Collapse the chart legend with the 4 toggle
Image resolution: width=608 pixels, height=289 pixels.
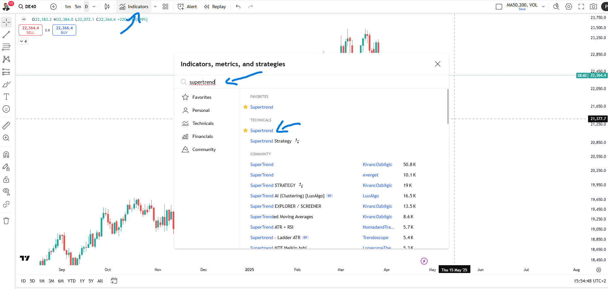(23, 41)
